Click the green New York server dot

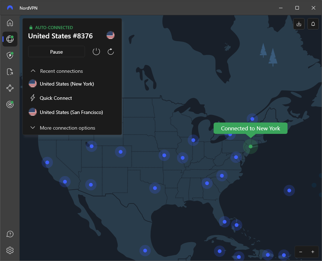coord(251,147)
